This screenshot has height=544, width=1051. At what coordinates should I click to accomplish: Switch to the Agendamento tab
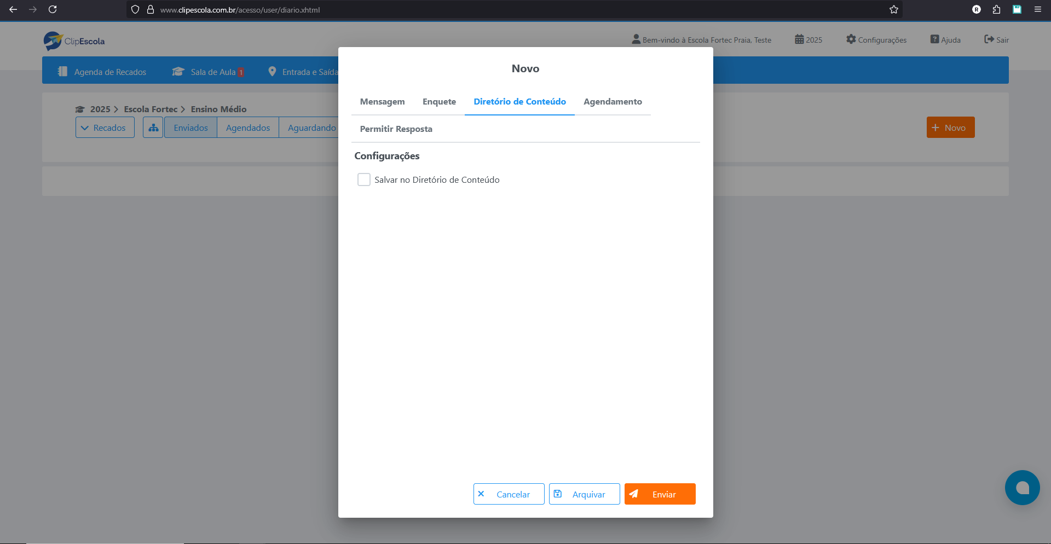(x=613, y=101)
